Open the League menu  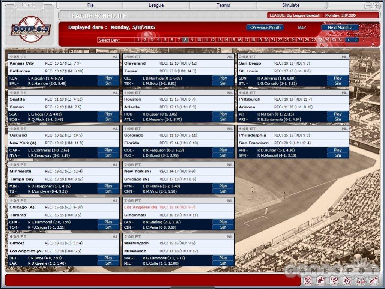point(156,5)
